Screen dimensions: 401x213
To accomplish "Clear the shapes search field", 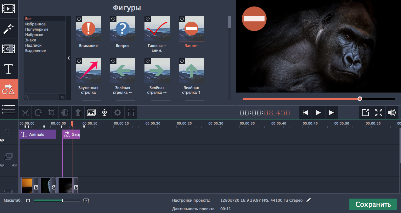I will point(62,97).
